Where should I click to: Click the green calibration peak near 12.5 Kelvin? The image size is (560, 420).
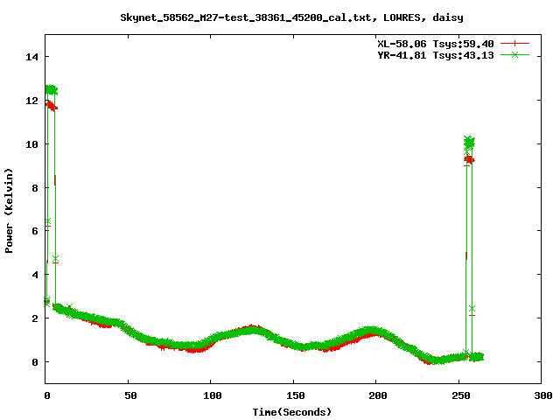click(51, 89)
